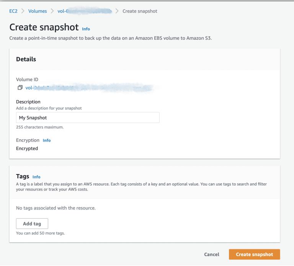Click the 'No tags associated' message

(x=56, y=208)
